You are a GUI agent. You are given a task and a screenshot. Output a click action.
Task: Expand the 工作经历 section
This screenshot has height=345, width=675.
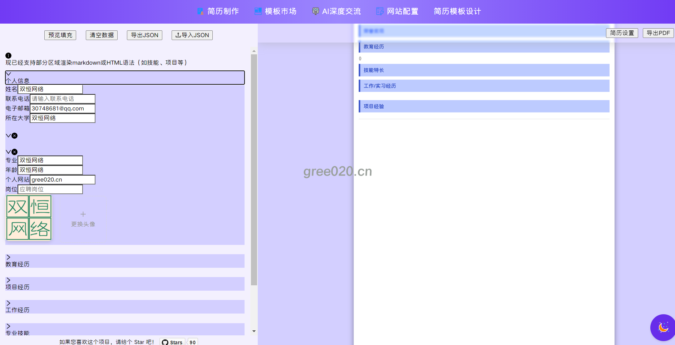(9, 303)
